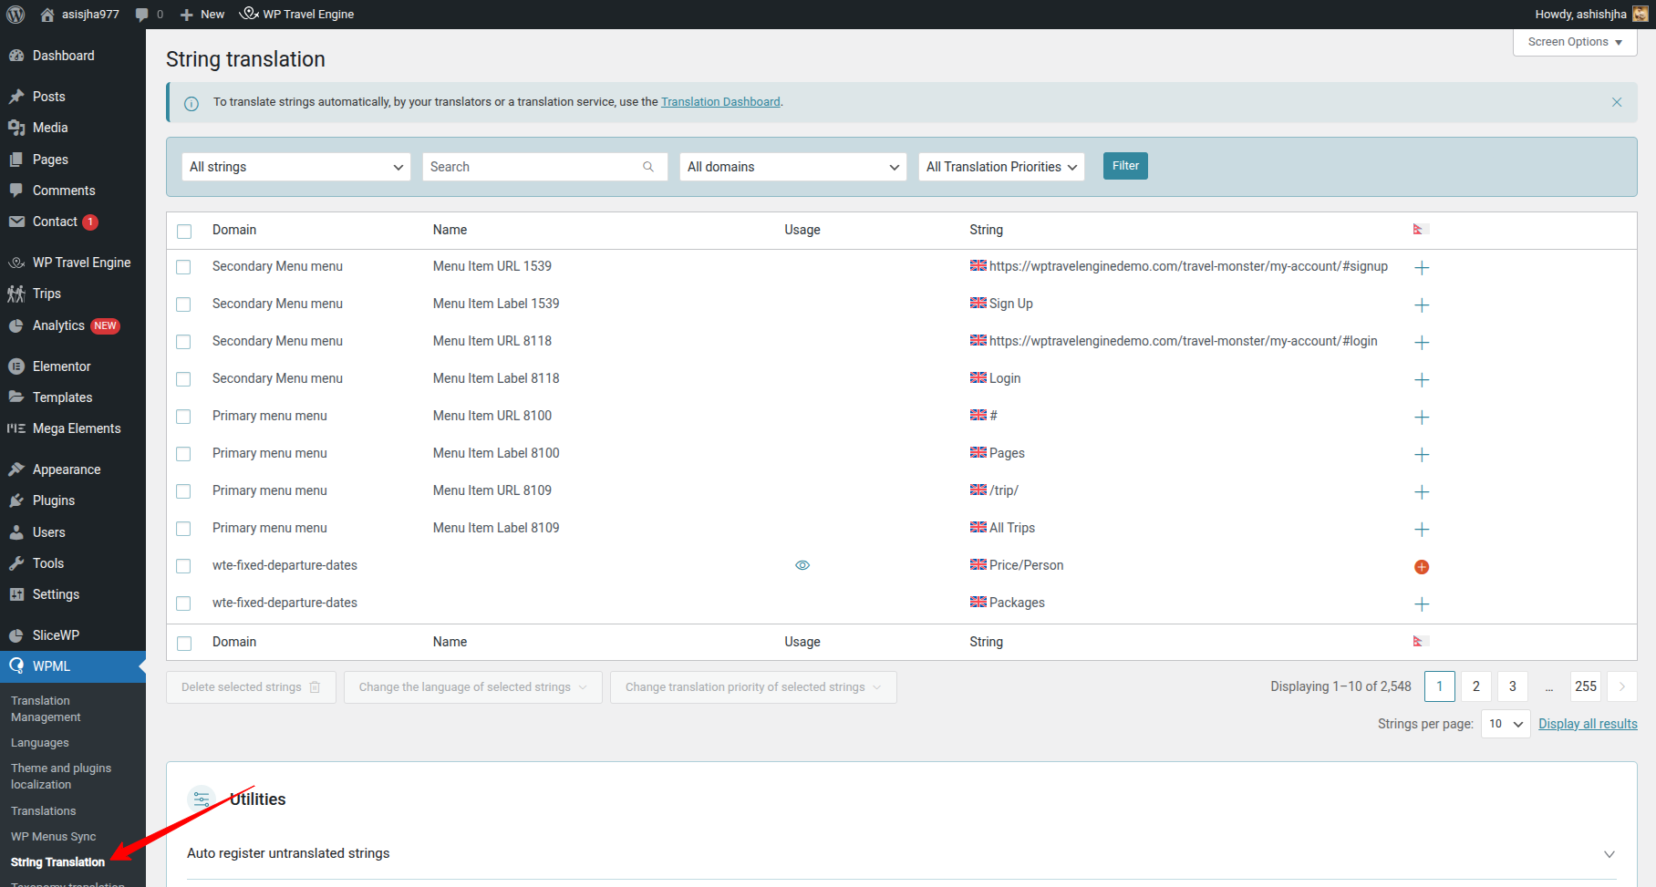Viewport: 1656px width, 887px height.
Task: Click the magnifier icon in search field
Action: 647,167
